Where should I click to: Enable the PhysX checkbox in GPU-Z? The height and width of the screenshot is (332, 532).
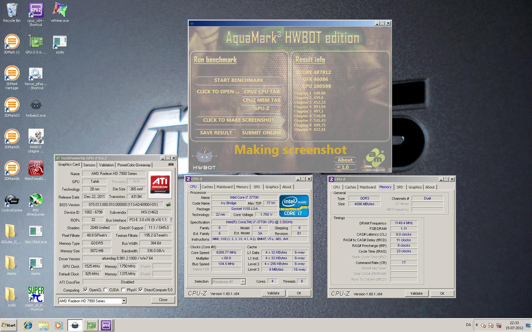[123, 290]
